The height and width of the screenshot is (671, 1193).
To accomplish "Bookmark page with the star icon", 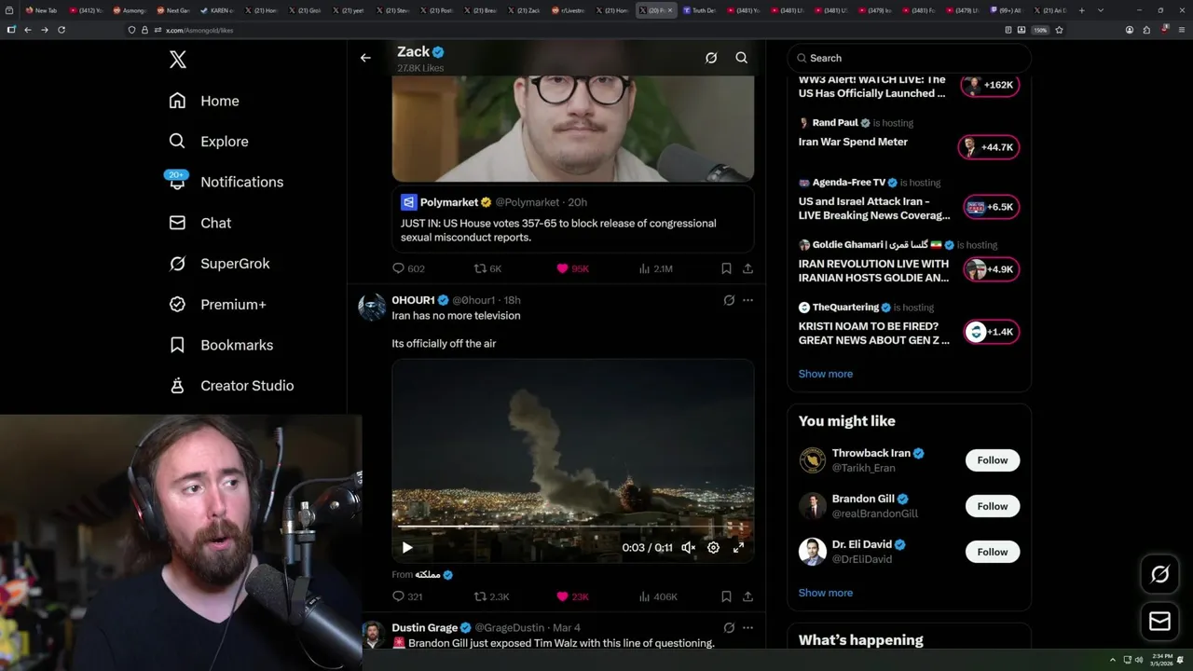I will coord(1060,30).
